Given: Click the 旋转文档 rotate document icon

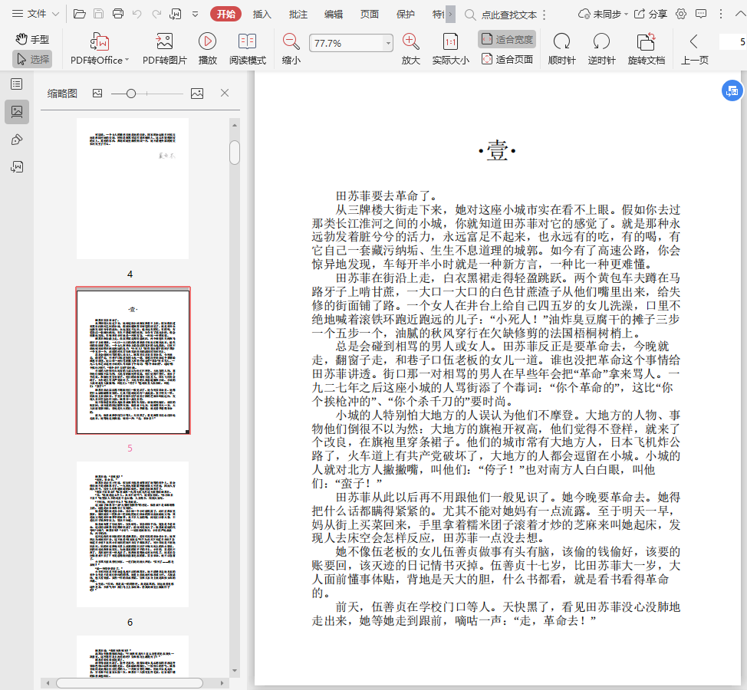Looking at the screenshot, I should tap(646, 42).
